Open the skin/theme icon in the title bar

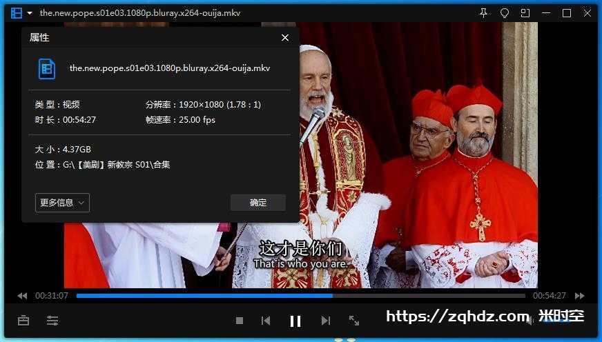tap(505, 13)
